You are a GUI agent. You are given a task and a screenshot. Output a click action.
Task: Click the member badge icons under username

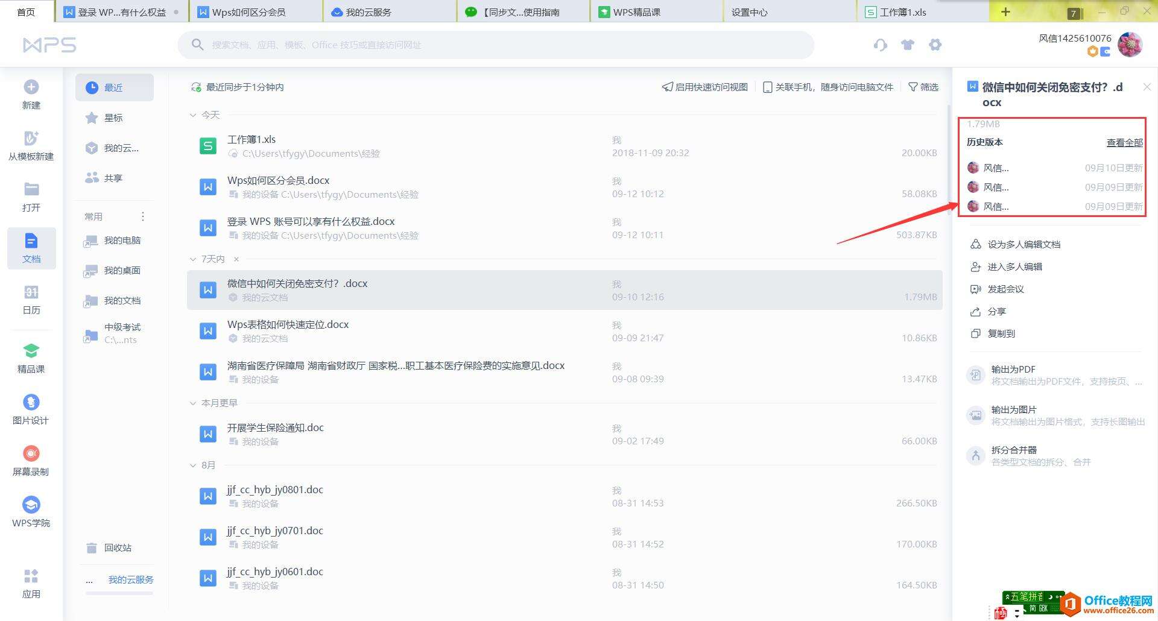pos(1098,52)
